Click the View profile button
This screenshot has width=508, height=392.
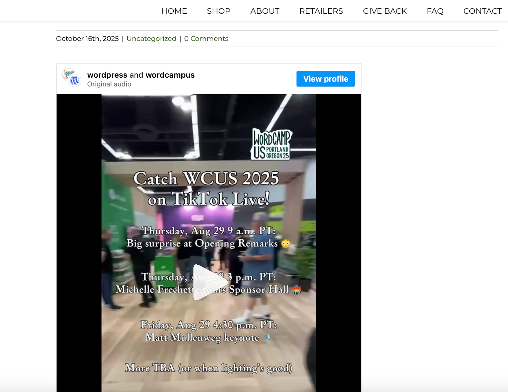[x=325, y=79]
